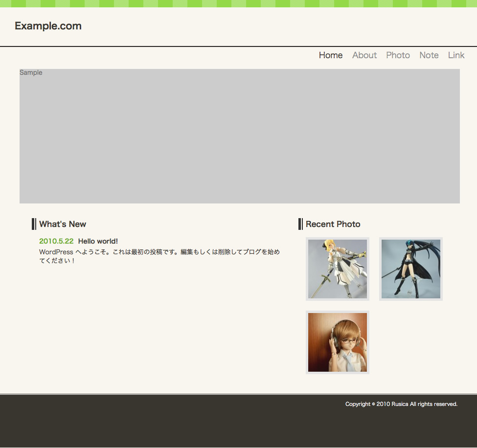Click the gray Sample banner image
The image size is (477, 448).
coord(239,136)
